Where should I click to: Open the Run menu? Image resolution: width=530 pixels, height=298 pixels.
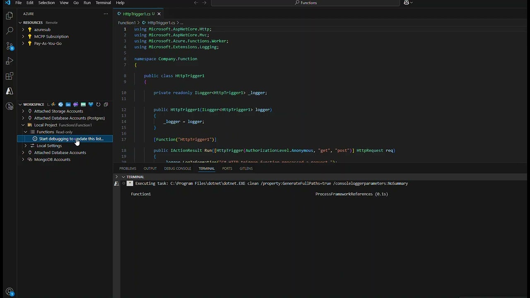87,2
